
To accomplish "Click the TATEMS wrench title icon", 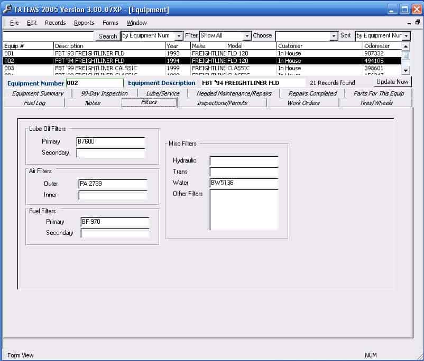I will pos(7,9).
